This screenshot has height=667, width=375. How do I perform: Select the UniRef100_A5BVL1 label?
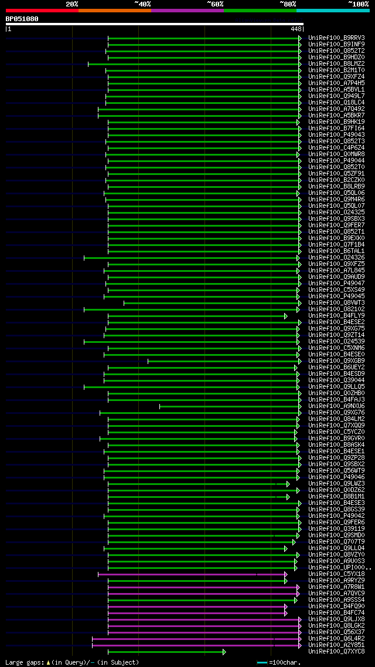(336, 89)
